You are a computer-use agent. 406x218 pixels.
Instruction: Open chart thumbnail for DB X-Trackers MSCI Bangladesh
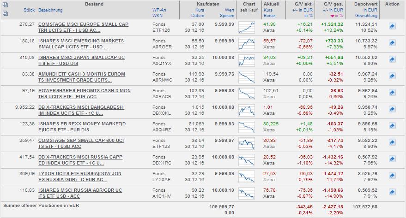pos(247,110)
